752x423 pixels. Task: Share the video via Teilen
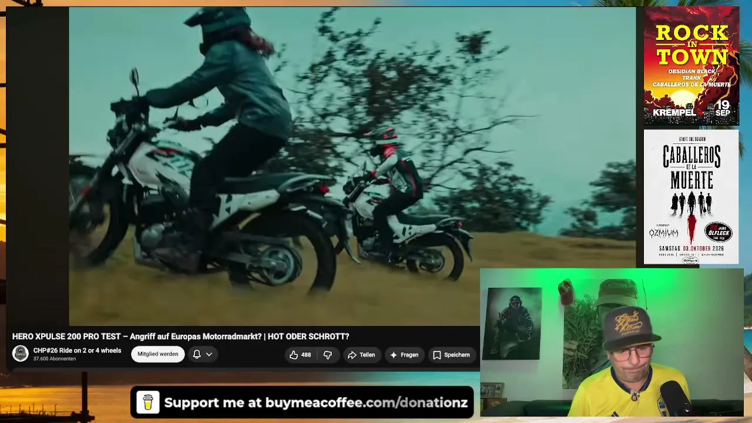pos(361,355)
